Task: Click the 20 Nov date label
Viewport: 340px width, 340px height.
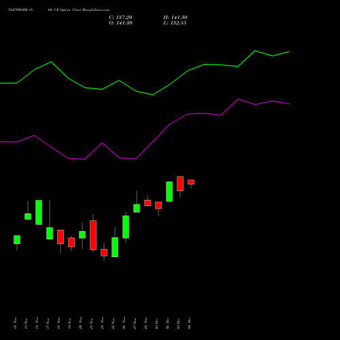Action: 80,323
